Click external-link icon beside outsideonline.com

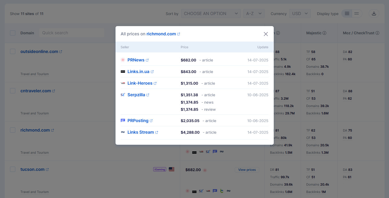(61, 52)
